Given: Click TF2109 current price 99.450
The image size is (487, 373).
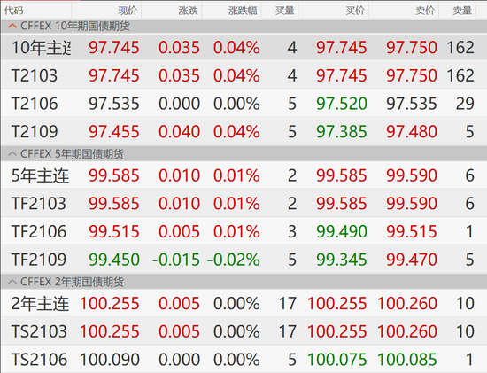Looking at the screenshot, I should pyautogui.click(x=114, y=260).
